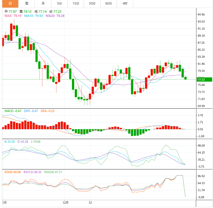
Task: Switch to the 月 monthly tab
Action: (x=43, y=4)
